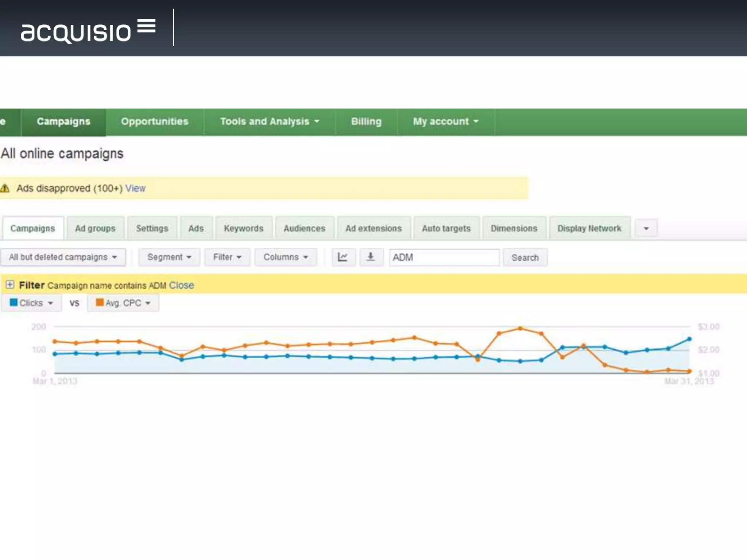The image size is (747, 560).
Task: Click the Search button
Action: point(525,258)
